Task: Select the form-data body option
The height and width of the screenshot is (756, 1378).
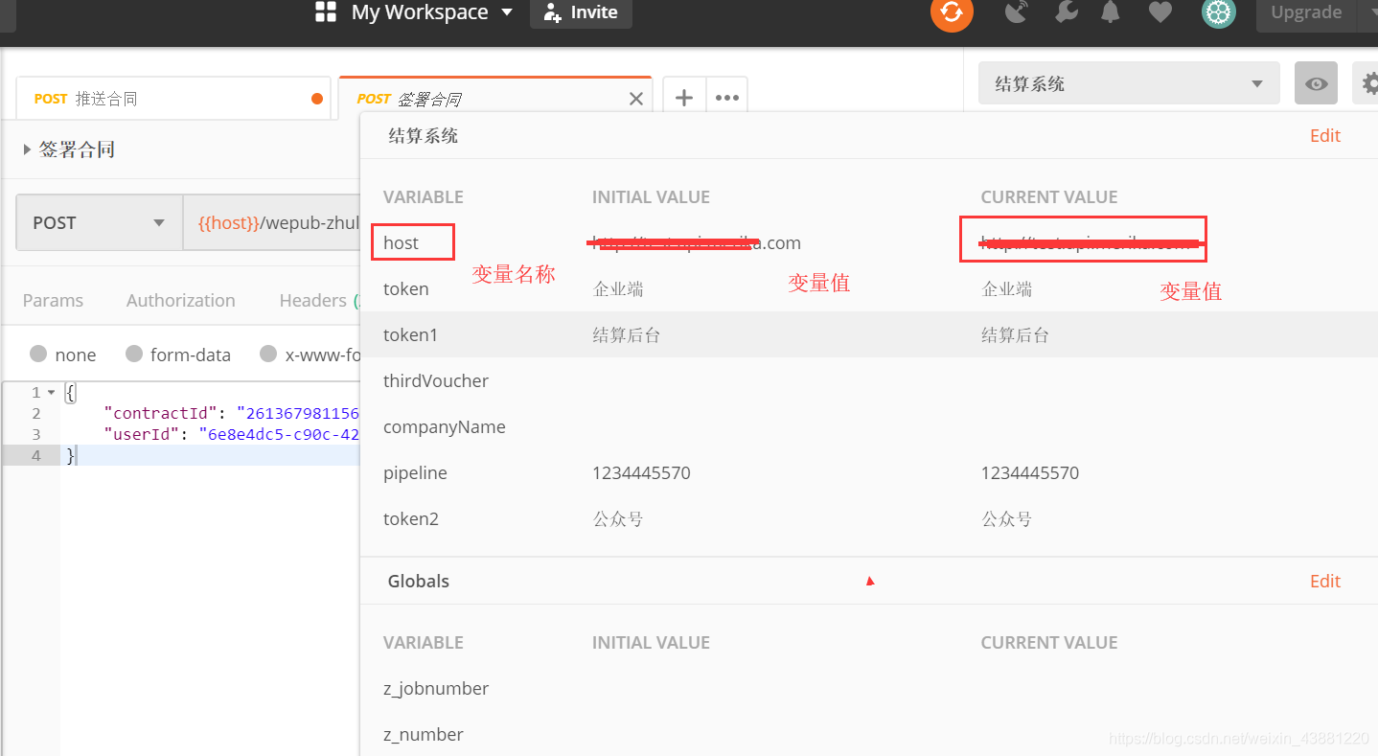Action: coord(178,355)
